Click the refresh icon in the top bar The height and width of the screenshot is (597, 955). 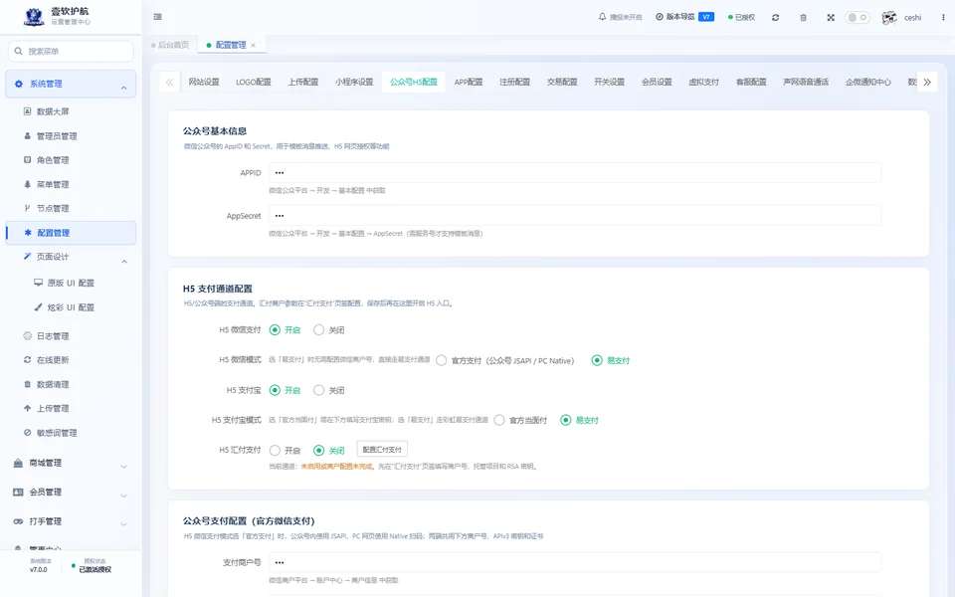pyautogui.click(x=775, y=18)
